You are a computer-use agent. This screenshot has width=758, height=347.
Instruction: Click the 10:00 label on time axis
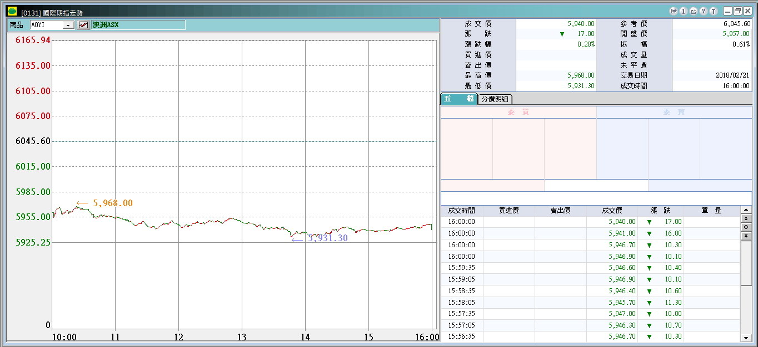coord(64,337)
